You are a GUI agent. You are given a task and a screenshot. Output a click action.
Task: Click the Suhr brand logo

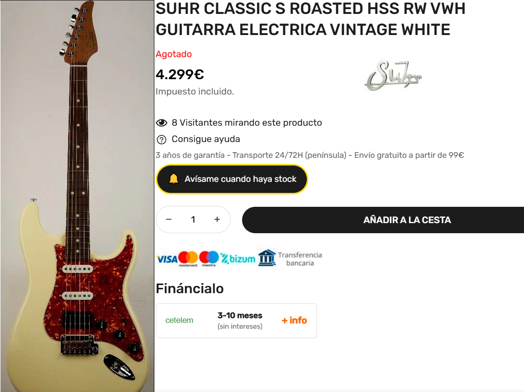coord(393,76)
